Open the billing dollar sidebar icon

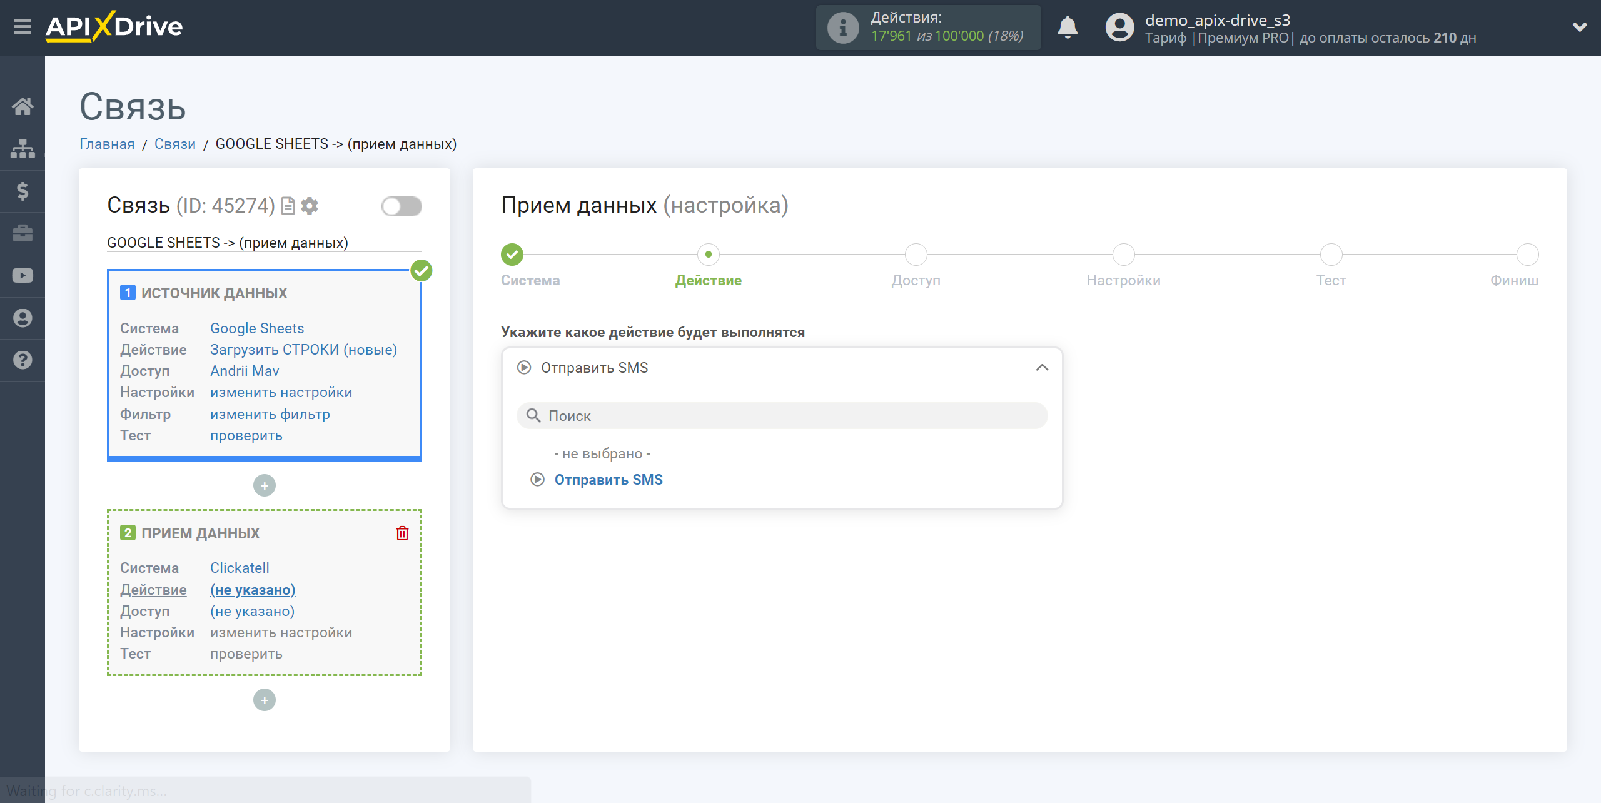(23, 191)
